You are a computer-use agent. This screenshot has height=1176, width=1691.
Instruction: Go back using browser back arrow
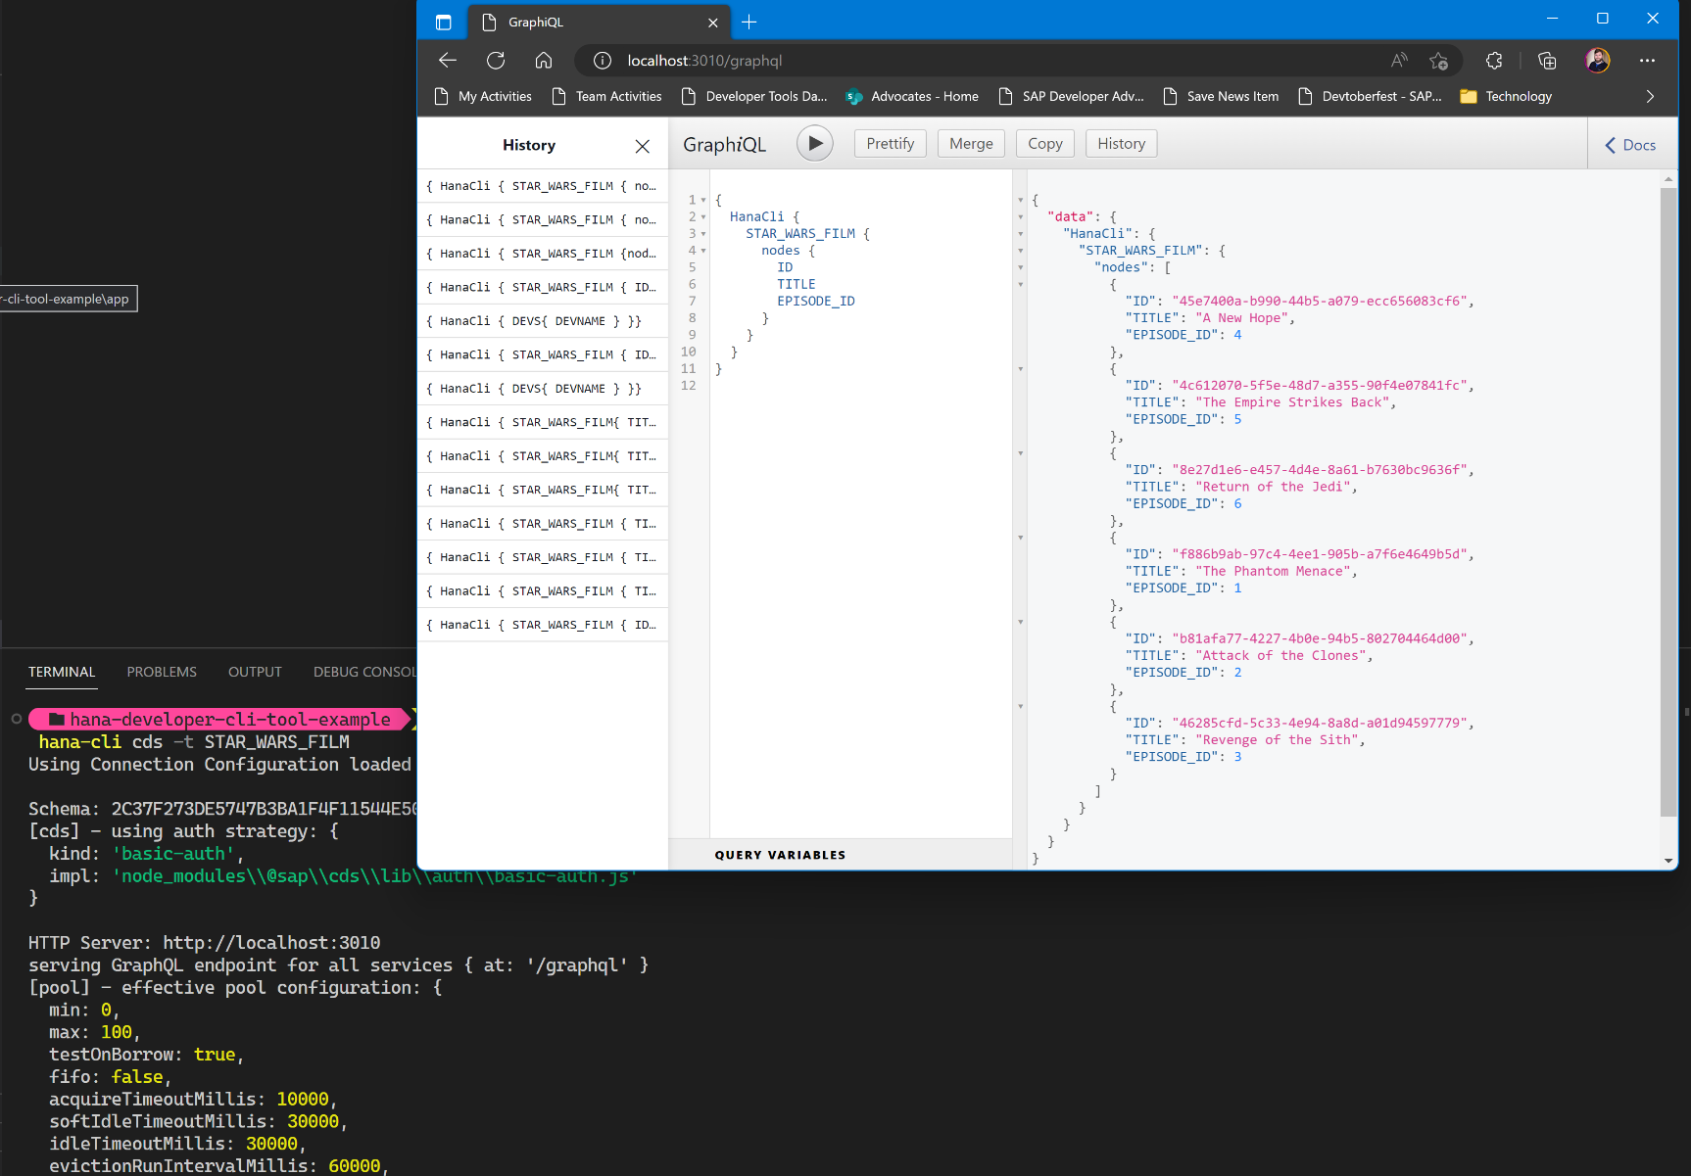point(448,61)
